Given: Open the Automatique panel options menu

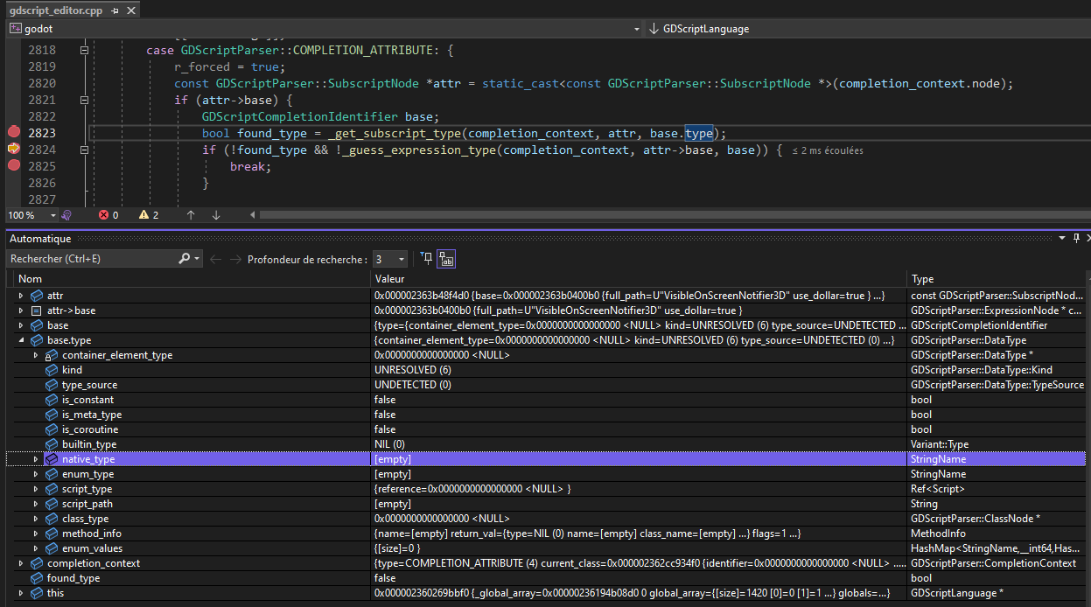Looking at the screenshot, I should [1061, 237].
